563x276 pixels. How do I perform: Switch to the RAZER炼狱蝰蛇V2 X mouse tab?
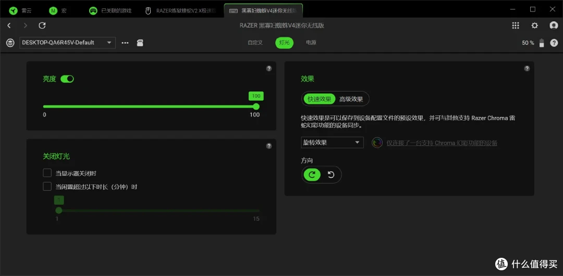(x=181, y=11)
